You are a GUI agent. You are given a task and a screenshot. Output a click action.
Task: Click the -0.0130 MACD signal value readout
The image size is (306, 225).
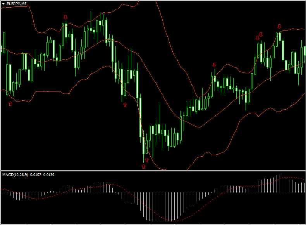[x=48, y=175]
